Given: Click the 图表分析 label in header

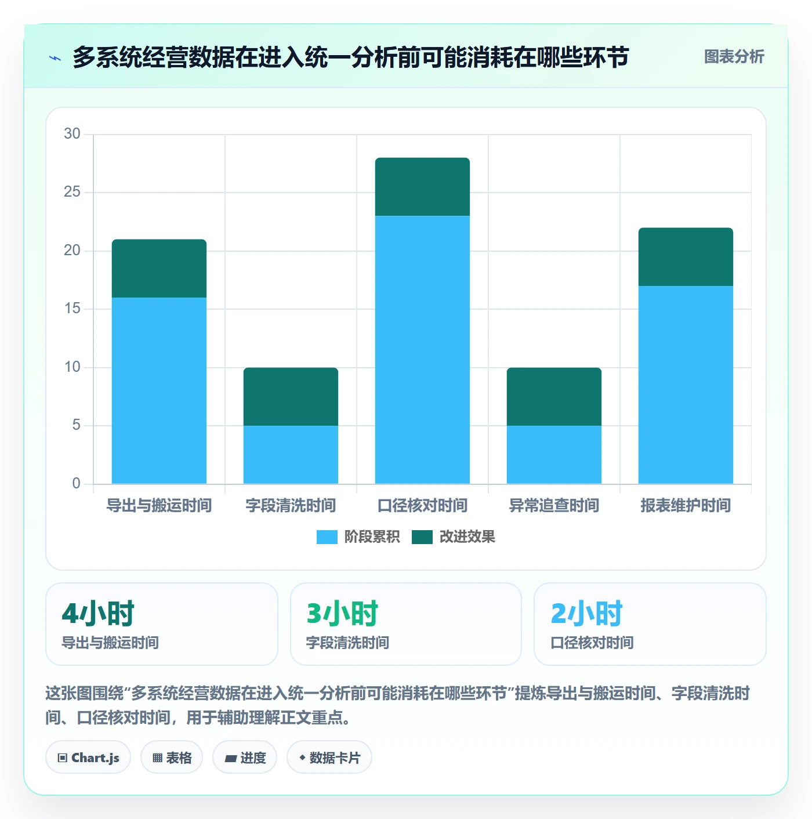Looking at the screenshot, I should (734, 57).
